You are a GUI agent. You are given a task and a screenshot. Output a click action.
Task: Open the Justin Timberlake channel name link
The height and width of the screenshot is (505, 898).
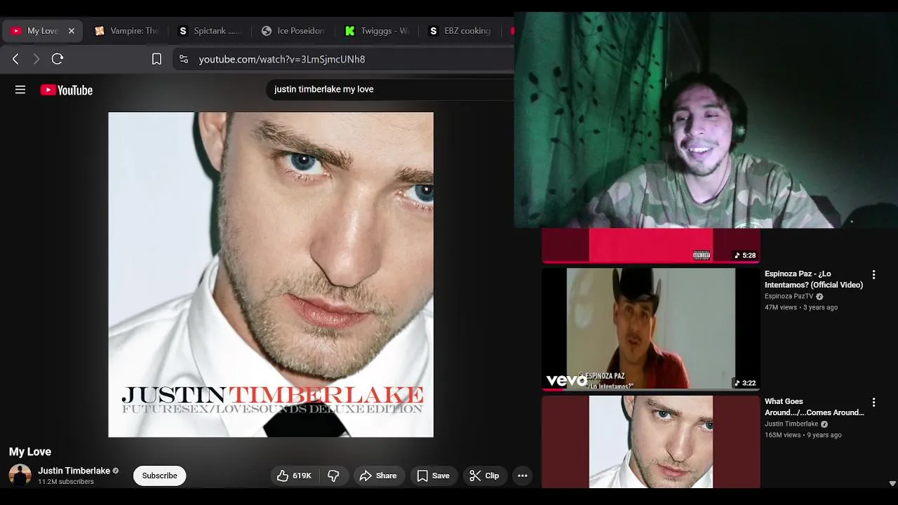tap(74, 471)
